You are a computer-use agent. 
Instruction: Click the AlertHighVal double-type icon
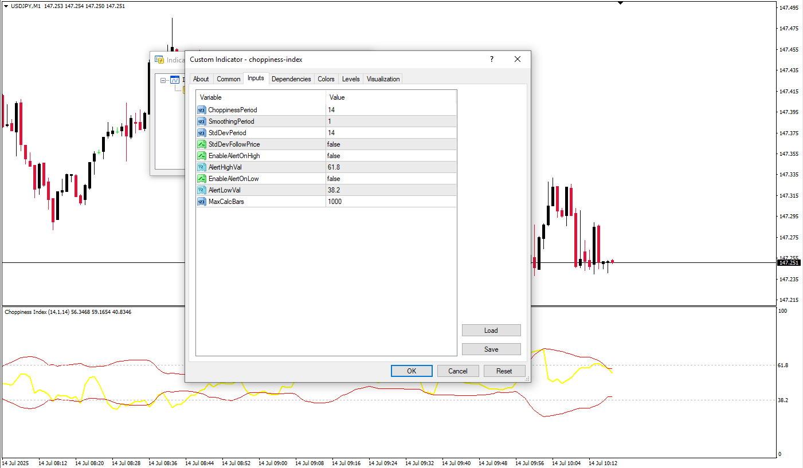[201, 167]
